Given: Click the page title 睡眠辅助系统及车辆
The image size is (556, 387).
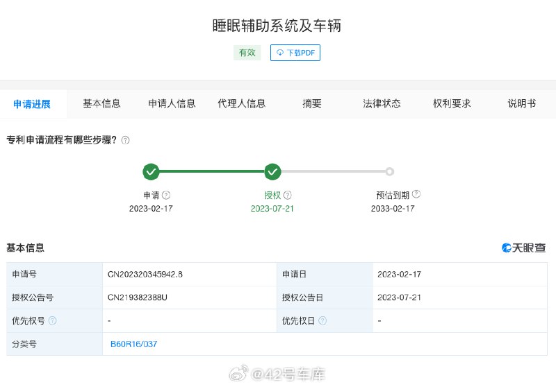Looking at the screenshot, I should pos(277,26).
